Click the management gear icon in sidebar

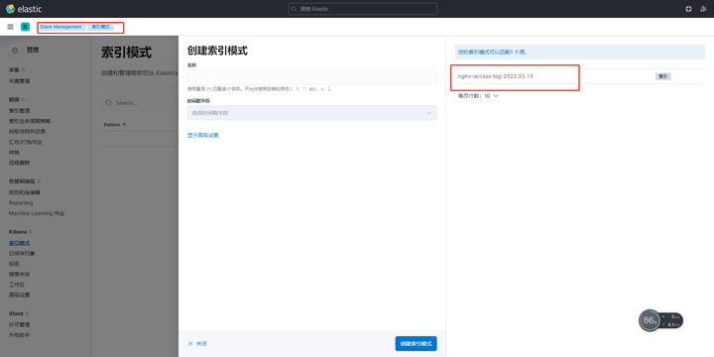(x=15, y=51)
